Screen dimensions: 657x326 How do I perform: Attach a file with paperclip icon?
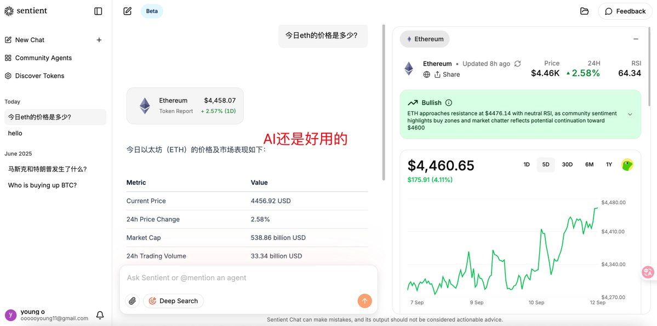point(133,301)
